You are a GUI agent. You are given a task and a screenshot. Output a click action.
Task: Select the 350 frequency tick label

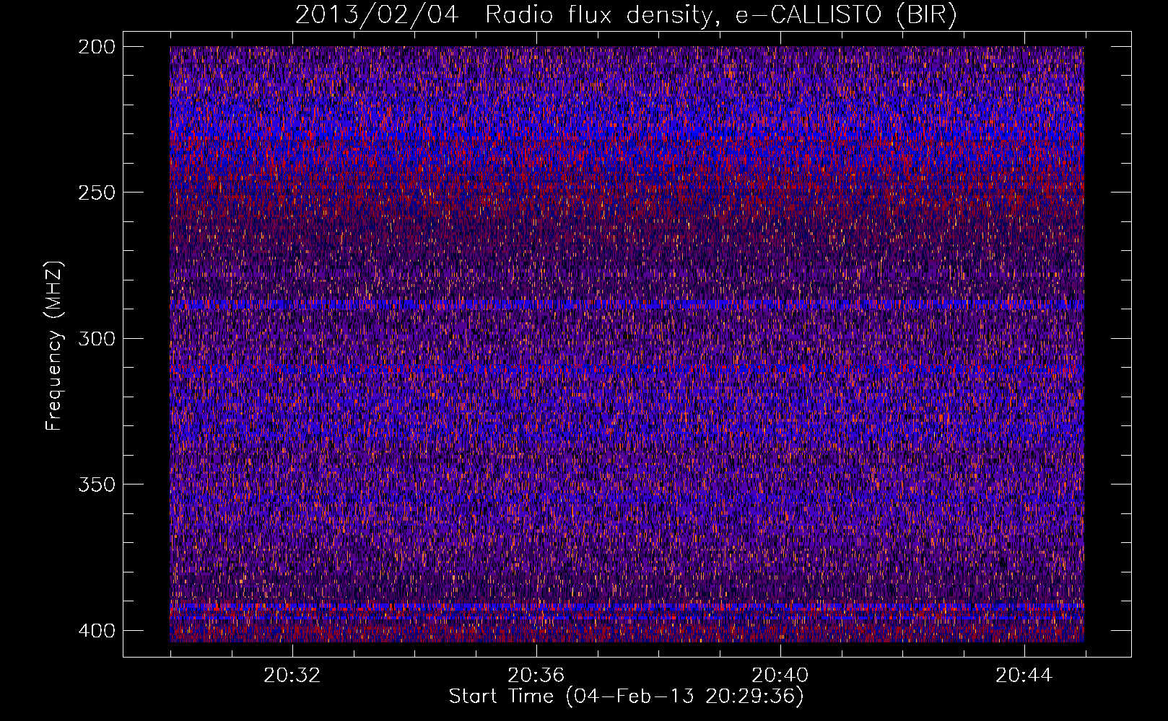[96, 485]
